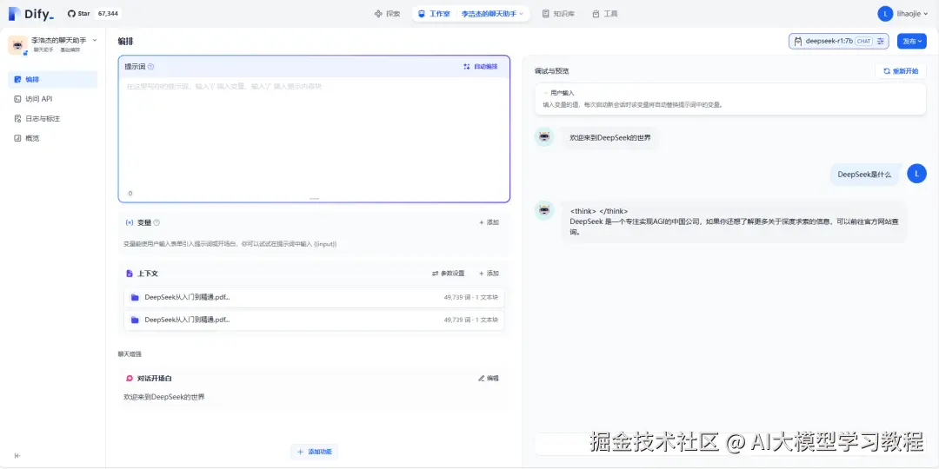Click the user avatar next to the question
This screenshot has width=939, height=469.
pyautogui.click(x=916, y=174)
